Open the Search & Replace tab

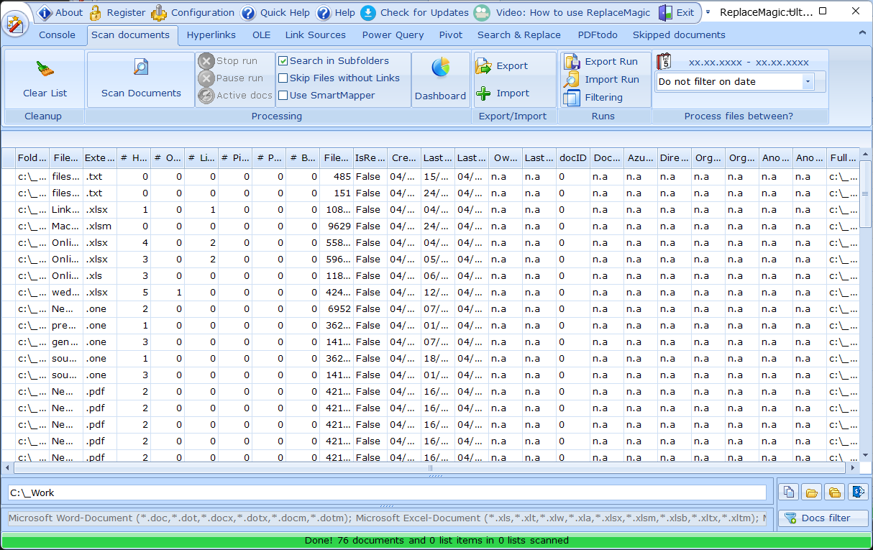pos(519,35)
